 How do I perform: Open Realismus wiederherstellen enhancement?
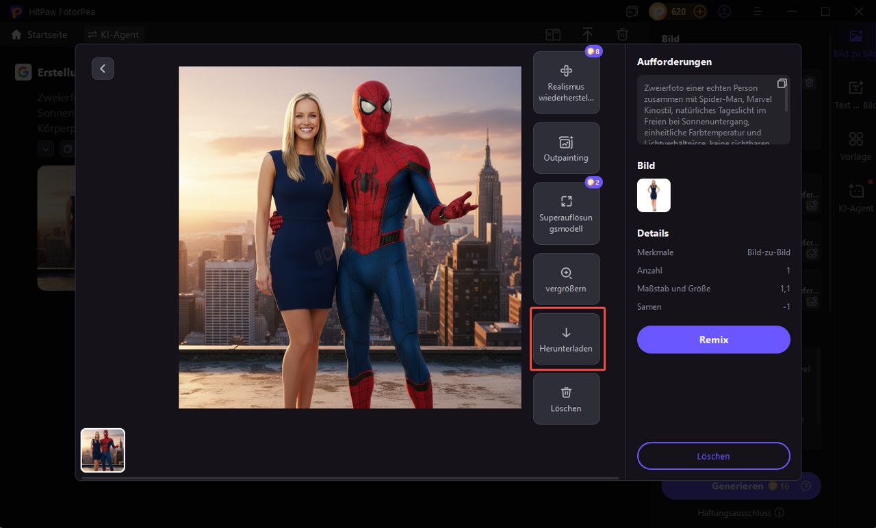click(567, 83)
